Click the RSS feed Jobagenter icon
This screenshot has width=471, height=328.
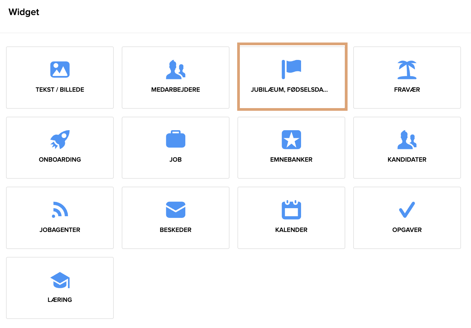click(x=60, y=210)
